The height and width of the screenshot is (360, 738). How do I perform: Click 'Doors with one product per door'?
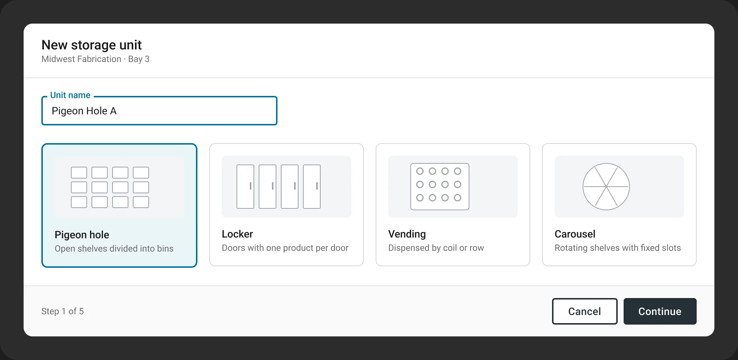tap(285, 248)
